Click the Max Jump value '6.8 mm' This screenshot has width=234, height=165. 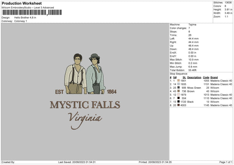[x=193, y=67]
